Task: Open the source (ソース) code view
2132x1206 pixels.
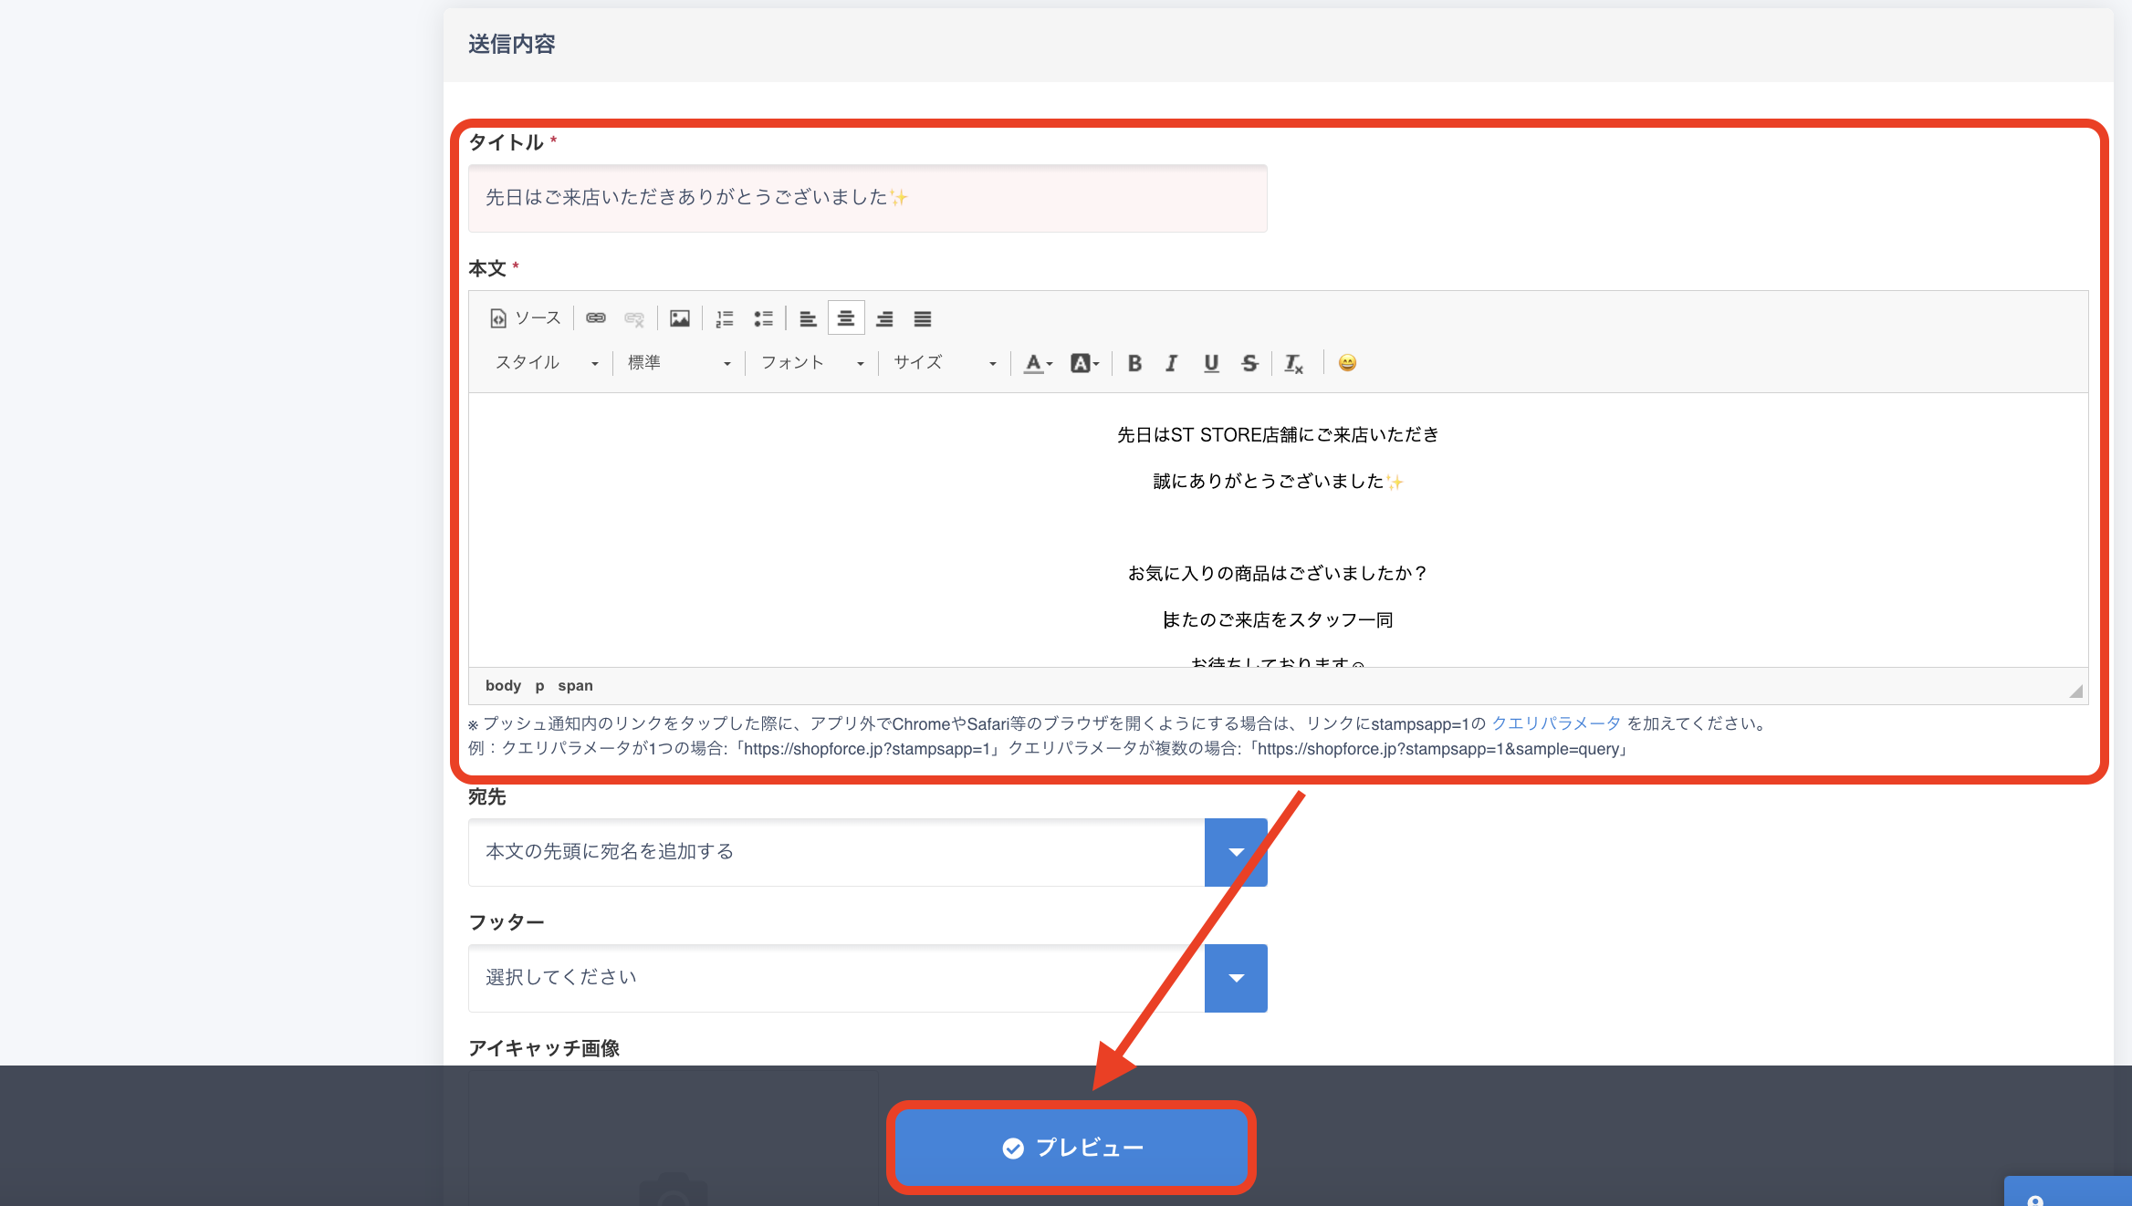Action: coord(526,318)
